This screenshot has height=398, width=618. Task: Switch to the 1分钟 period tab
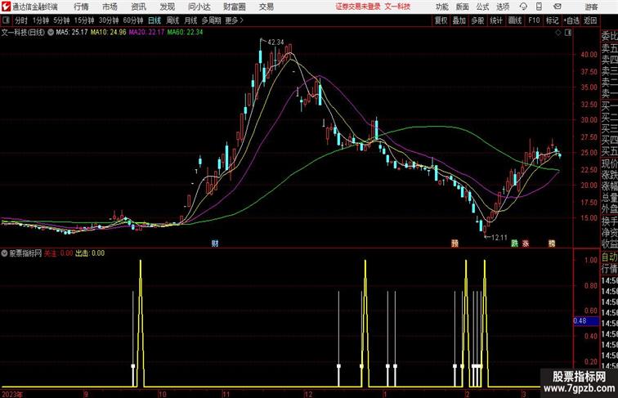pos(40,20)
